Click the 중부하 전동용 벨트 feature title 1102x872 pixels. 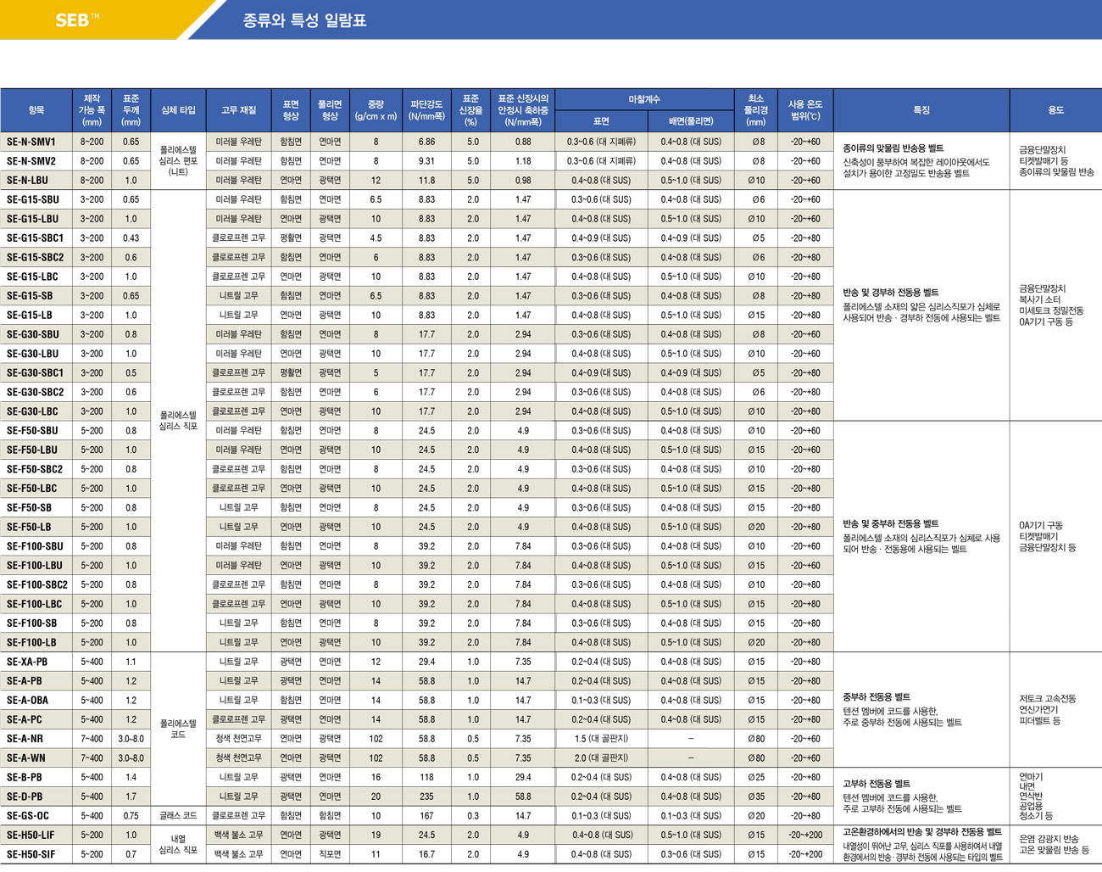pos(877,697)
